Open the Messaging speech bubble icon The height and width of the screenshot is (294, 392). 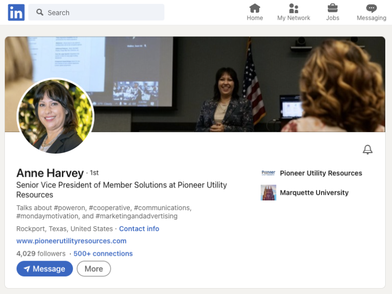tap(371, 8)
